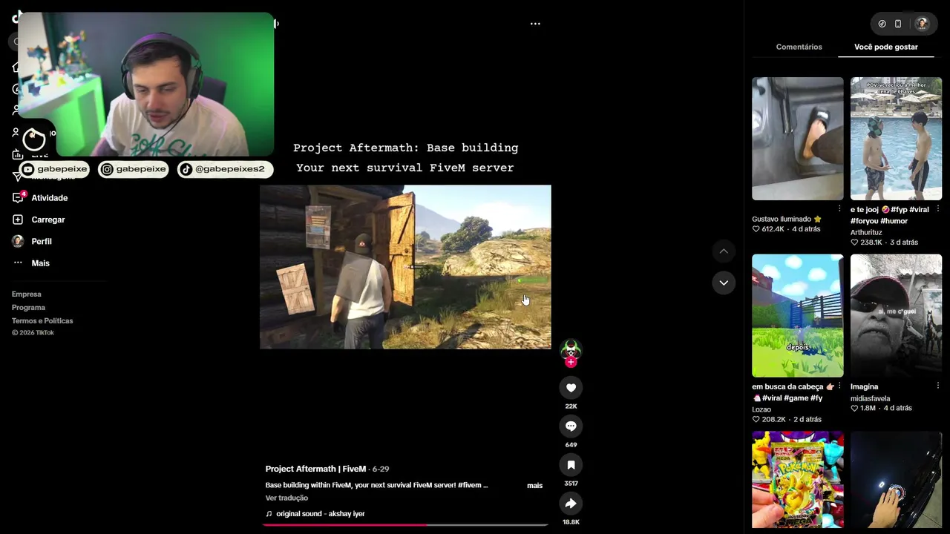Open the Gustavo Iluminado video thumbnail
Image resolution: width=950 pixels, height=534 pixels.
click(798, 139)
